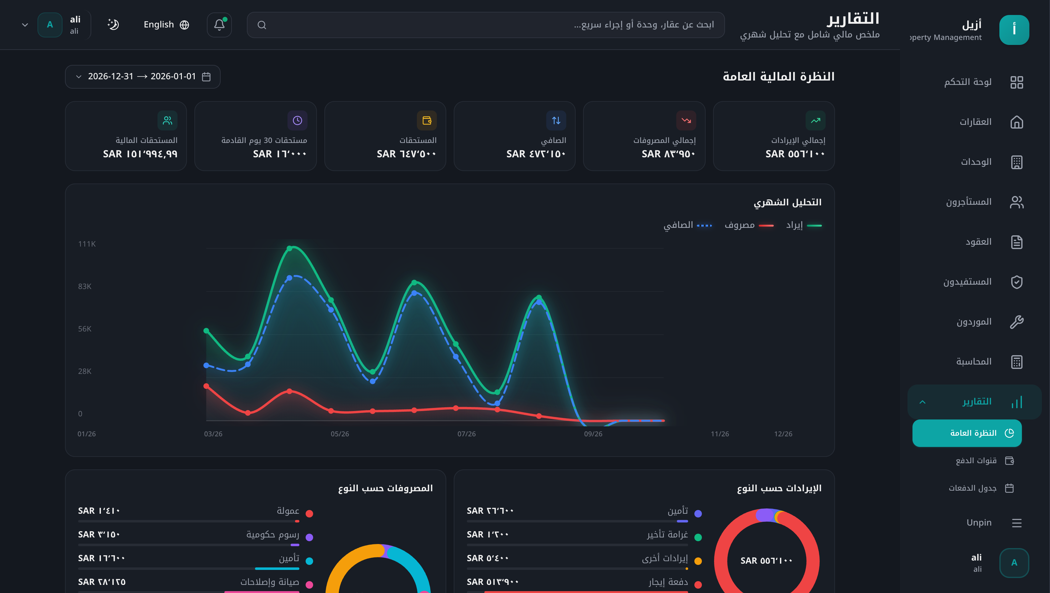The width and height of the screenshot is (1050, 593).
Task: Click the المستفيدون shield icon
Action: pyautogui.click(x=1017, y=282)
